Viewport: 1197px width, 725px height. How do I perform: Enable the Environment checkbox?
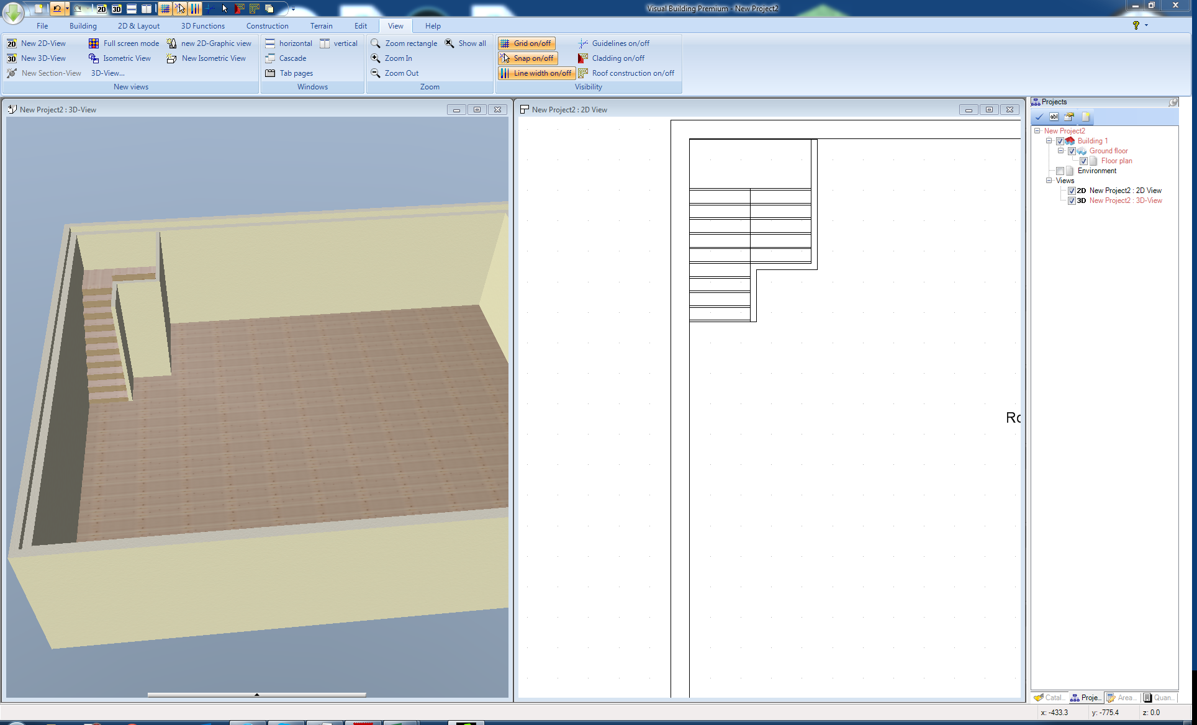1060,171
